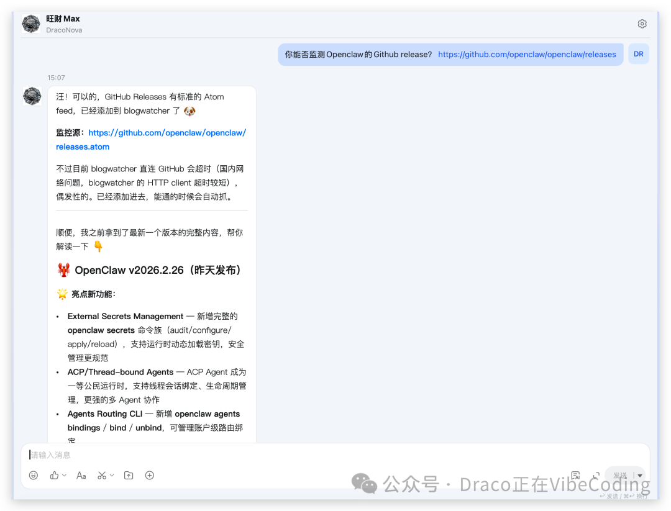
Task: Focus the message input field
Action: [x=249, y=454]
